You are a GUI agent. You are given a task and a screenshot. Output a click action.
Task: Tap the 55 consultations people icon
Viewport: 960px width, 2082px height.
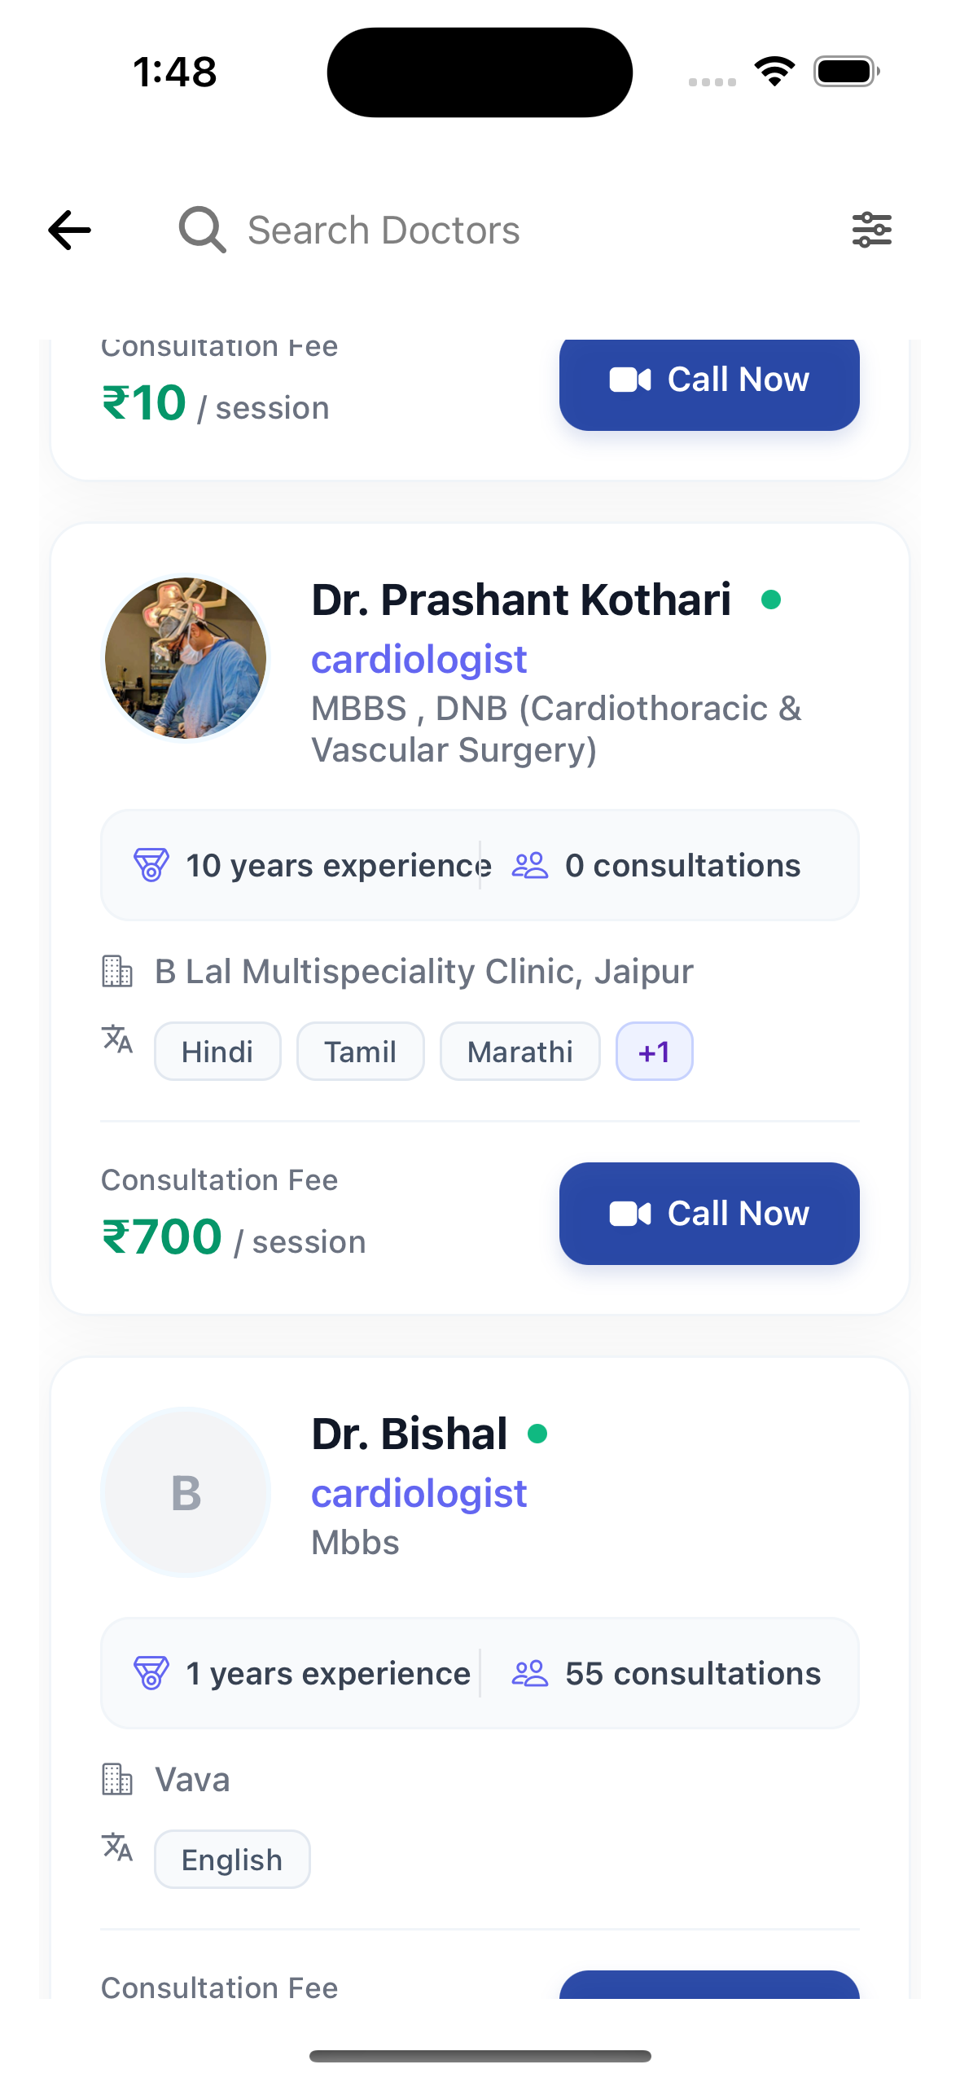pos(530,1673)
